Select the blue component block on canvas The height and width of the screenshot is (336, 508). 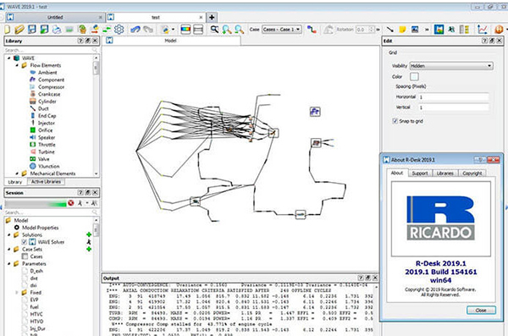click(315, 112)
